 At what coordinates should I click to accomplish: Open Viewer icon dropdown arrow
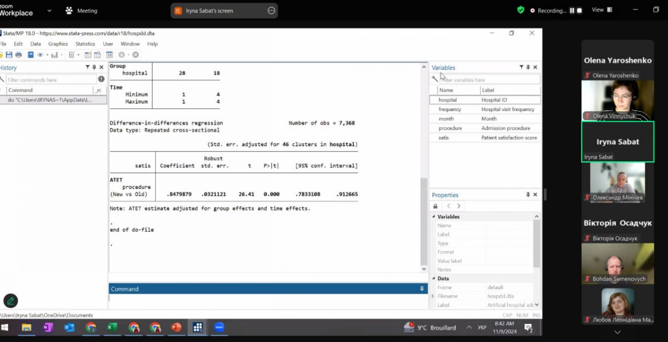click(47, 55)
